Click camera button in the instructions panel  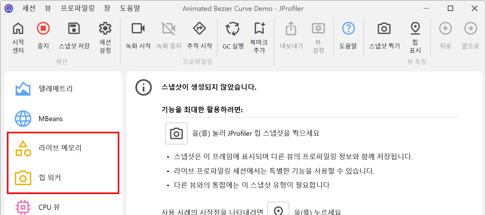176,133
